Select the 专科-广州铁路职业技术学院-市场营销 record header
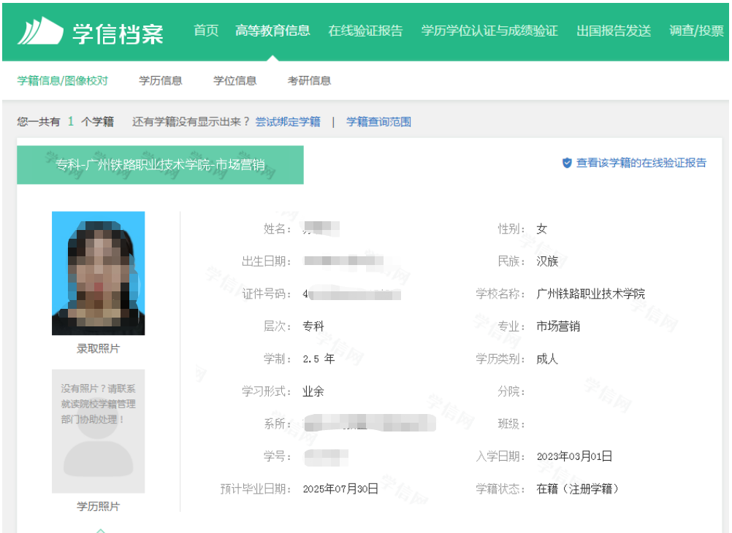Viewport: 732px width, 533px height. (x=160, y=165)
